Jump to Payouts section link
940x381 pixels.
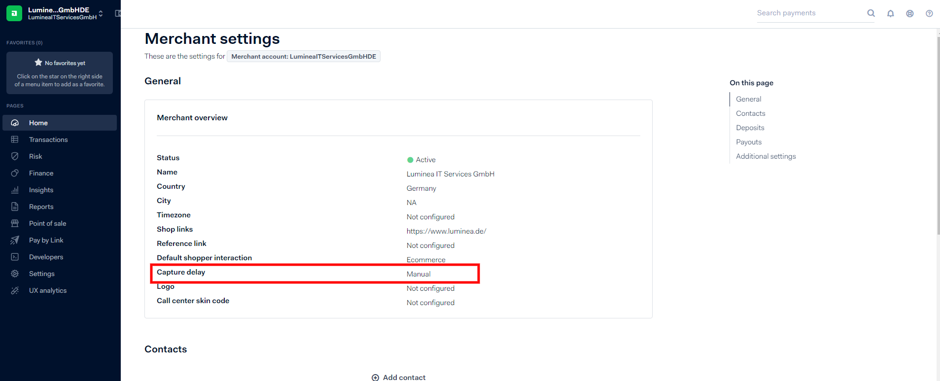coord(748,142)
